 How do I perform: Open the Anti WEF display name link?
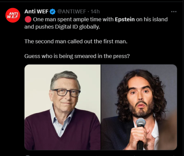(x=36, y=11)
